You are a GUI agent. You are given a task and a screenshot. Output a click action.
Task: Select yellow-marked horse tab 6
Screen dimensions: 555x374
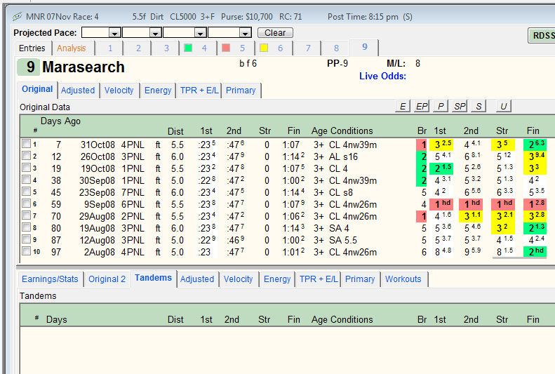[x=274, y=48]
